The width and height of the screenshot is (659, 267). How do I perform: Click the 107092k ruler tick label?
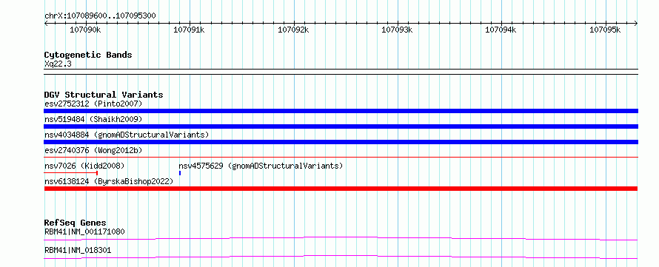tap(293, 30)
